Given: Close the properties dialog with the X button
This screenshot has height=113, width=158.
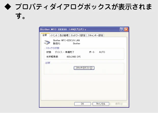Looking at the screenshot, I should click(x=126, y=29).
